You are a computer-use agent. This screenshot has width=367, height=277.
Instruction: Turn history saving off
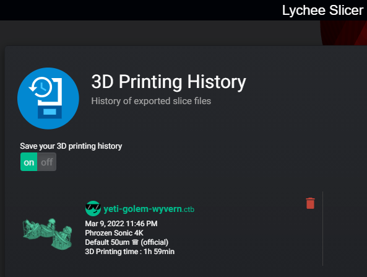tap(46, 162)
